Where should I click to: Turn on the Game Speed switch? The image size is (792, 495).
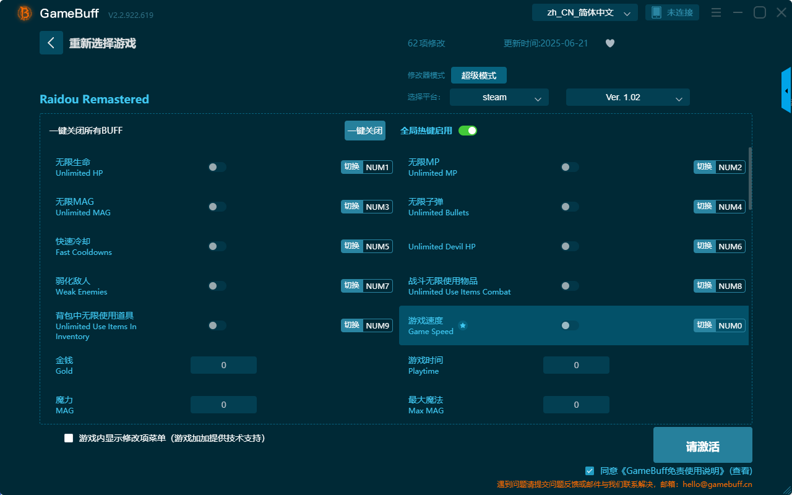pyautogui.click(x=569, y=325)
